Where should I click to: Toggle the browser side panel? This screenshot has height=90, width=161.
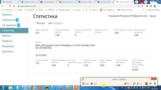(x=151, y=6)
